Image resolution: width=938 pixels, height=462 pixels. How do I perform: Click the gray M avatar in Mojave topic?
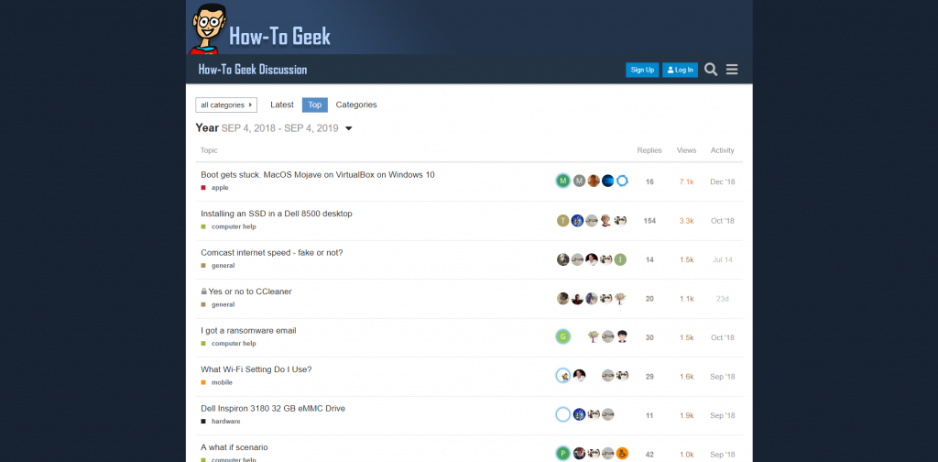pos(579,181)
